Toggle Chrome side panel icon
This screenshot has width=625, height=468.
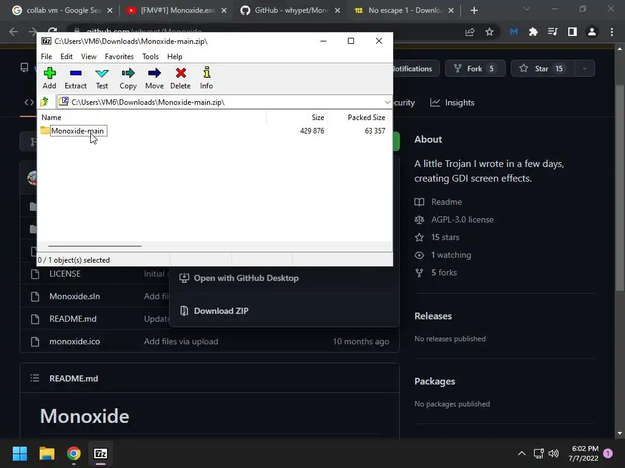tap(573, 32)
